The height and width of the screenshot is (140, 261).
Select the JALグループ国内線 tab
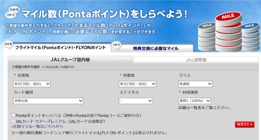pyautogui.click(x=70, y=60)
